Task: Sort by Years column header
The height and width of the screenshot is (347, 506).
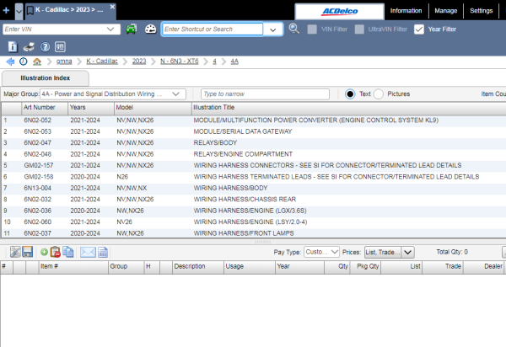Action: point(91,108)
